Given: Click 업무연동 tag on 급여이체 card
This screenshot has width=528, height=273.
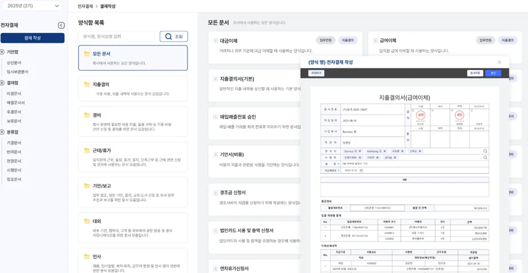Looking at the screenshot, I should 485,40.
